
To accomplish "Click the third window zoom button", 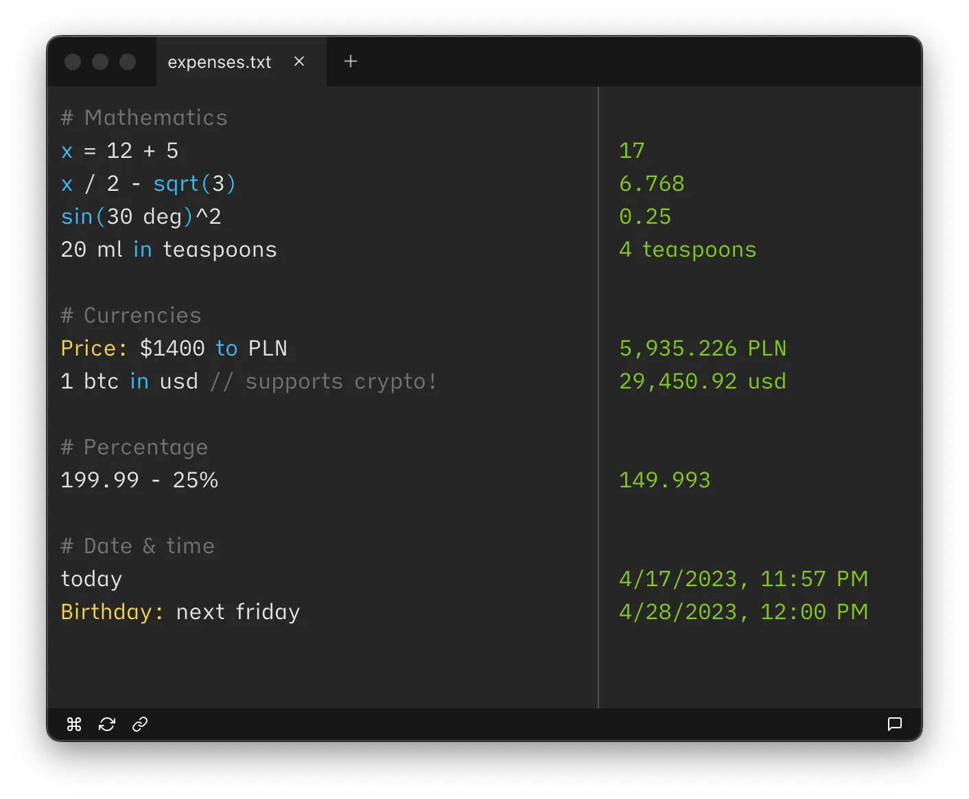I will coord(128,62).
